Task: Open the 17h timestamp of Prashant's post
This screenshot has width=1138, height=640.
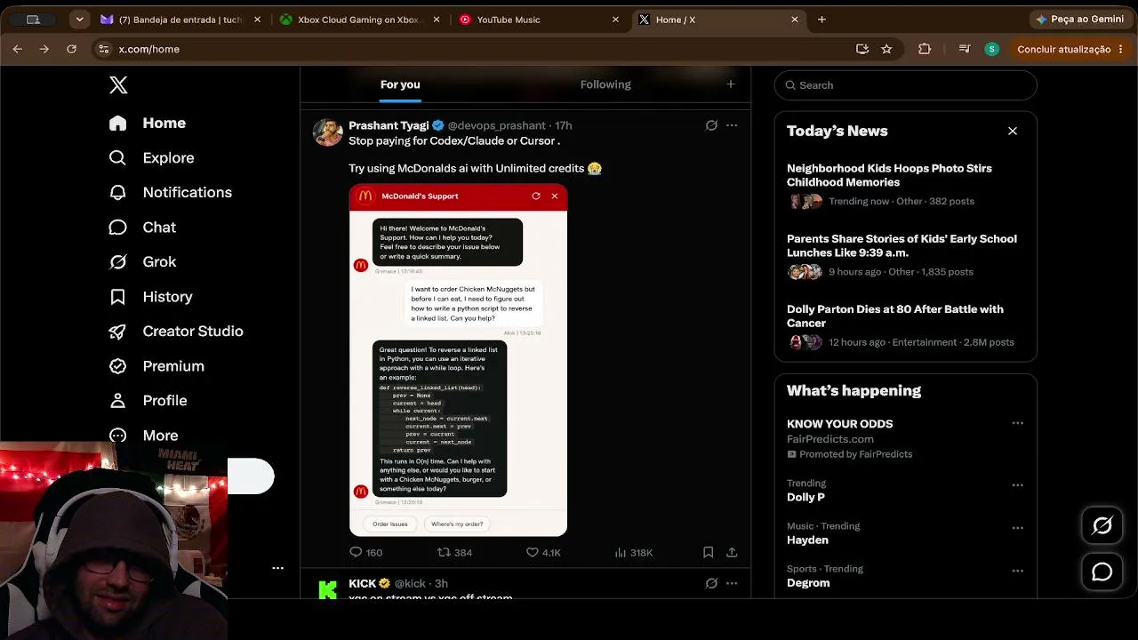Action: (x=564, y=125)
